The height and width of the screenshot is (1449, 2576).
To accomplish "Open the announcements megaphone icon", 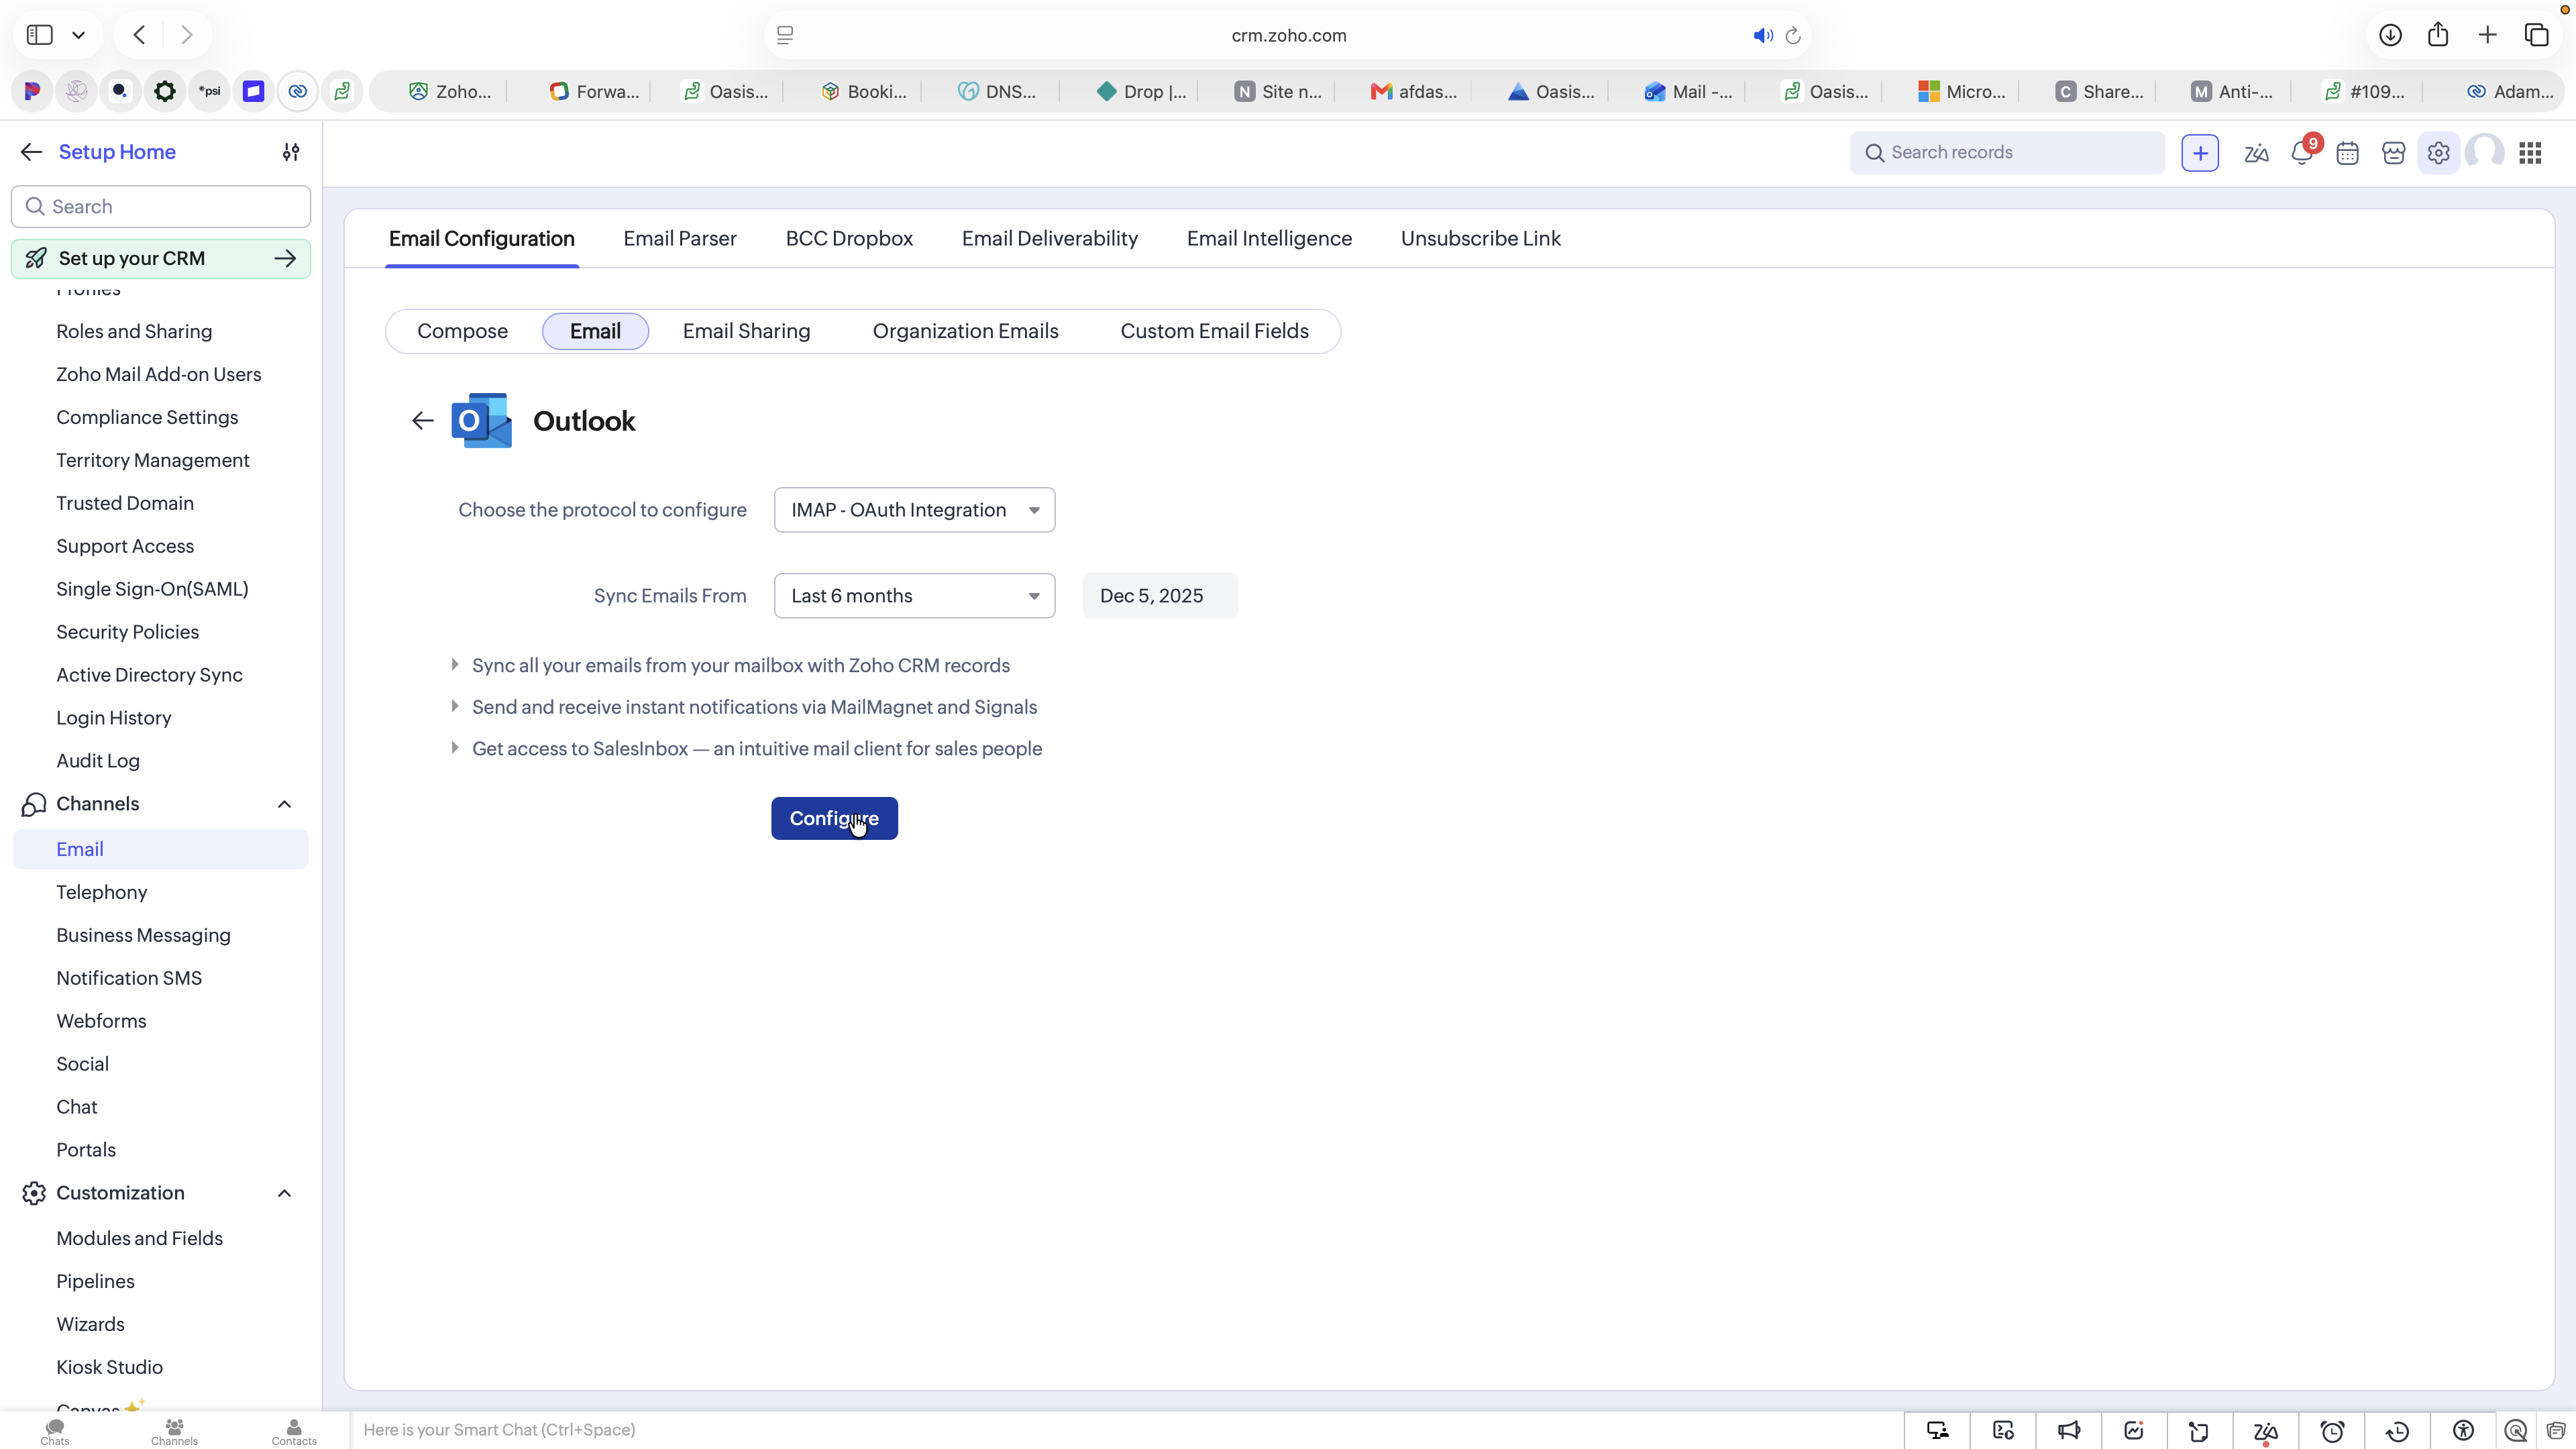I will tap(2069, 1431).
